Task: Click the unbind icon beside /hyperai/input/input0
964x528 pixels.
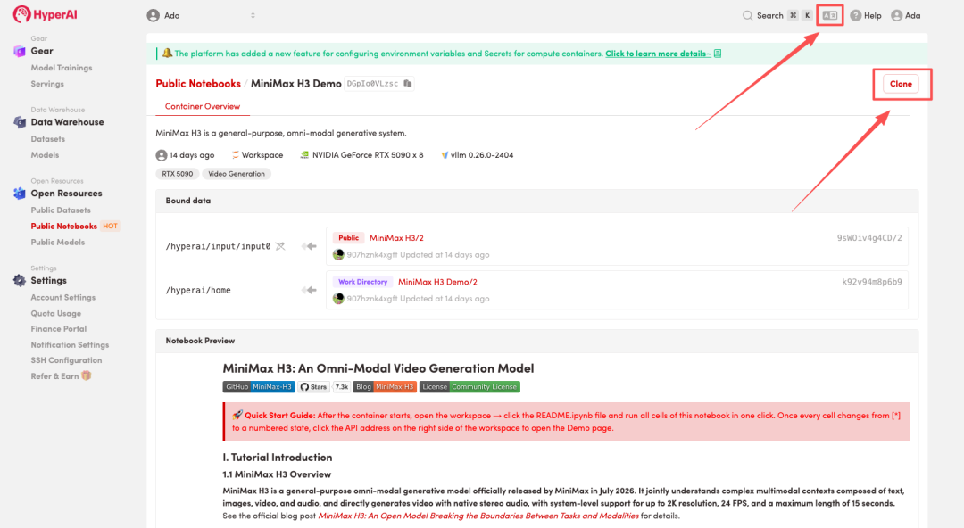Action: (x=280, y=246)
